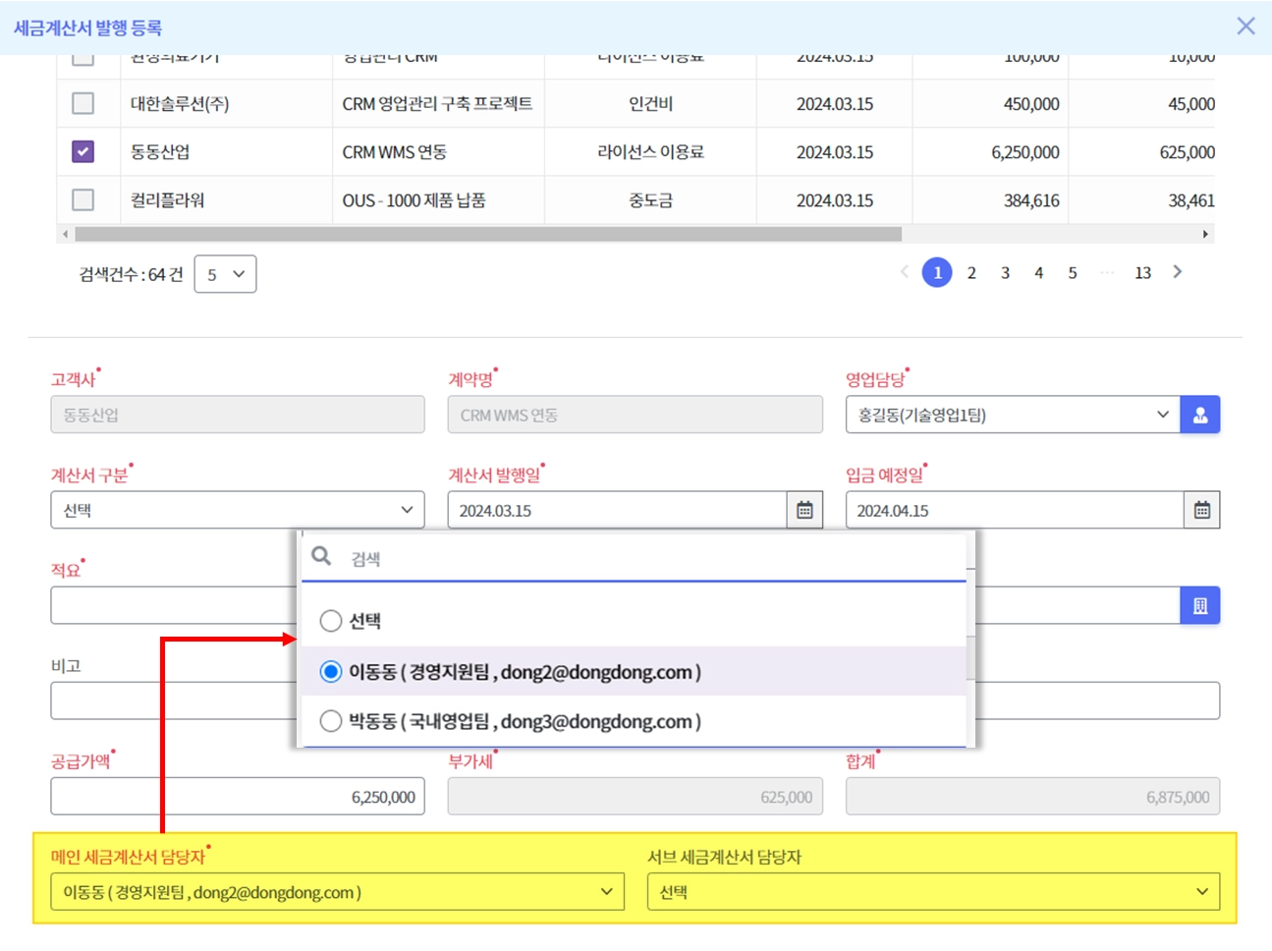
Task: Click the horizontal table scrollbar
Action: click(x=488, y=234)
